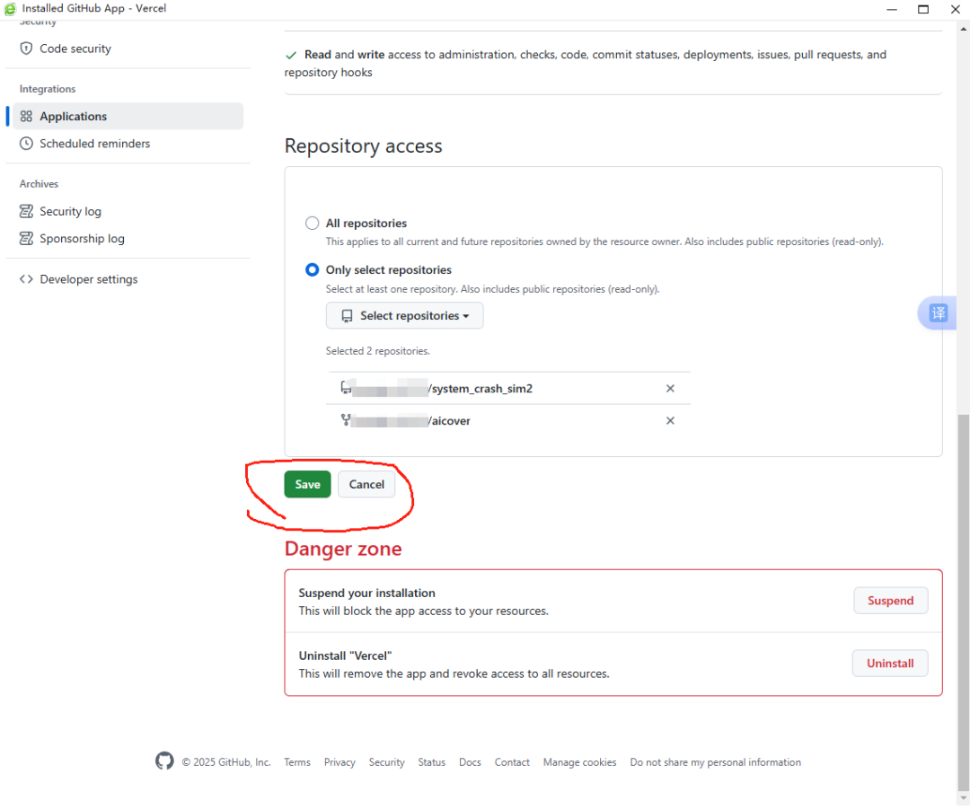The height and width of the screenshot is (809, 970).
Task: Click the GitHub Octocat logo in footer
Action: [x=164, y=761]
